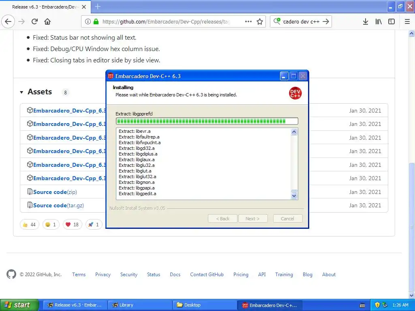Click Cancel in the installer dialog

(287, 218)
